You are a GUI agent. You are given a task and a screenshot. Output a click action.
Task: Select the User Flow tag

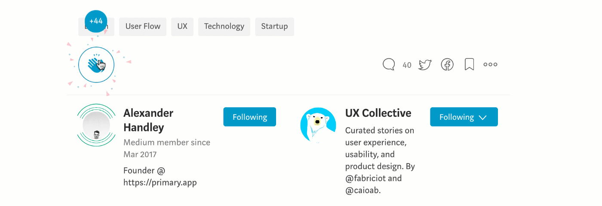[143, 27]
